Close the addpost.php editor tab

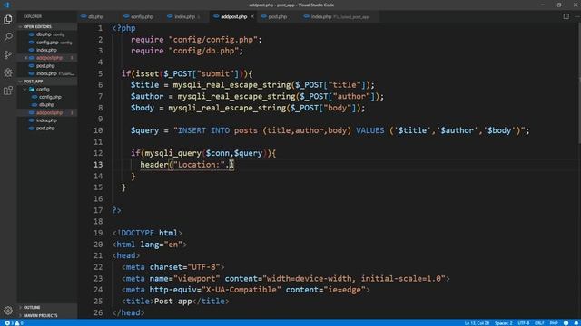coord(252,16)
